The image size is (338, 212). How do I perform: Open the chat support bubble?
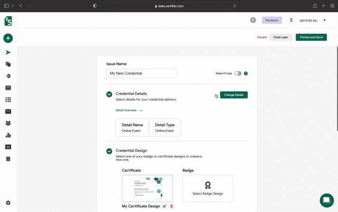pos(326,200)
